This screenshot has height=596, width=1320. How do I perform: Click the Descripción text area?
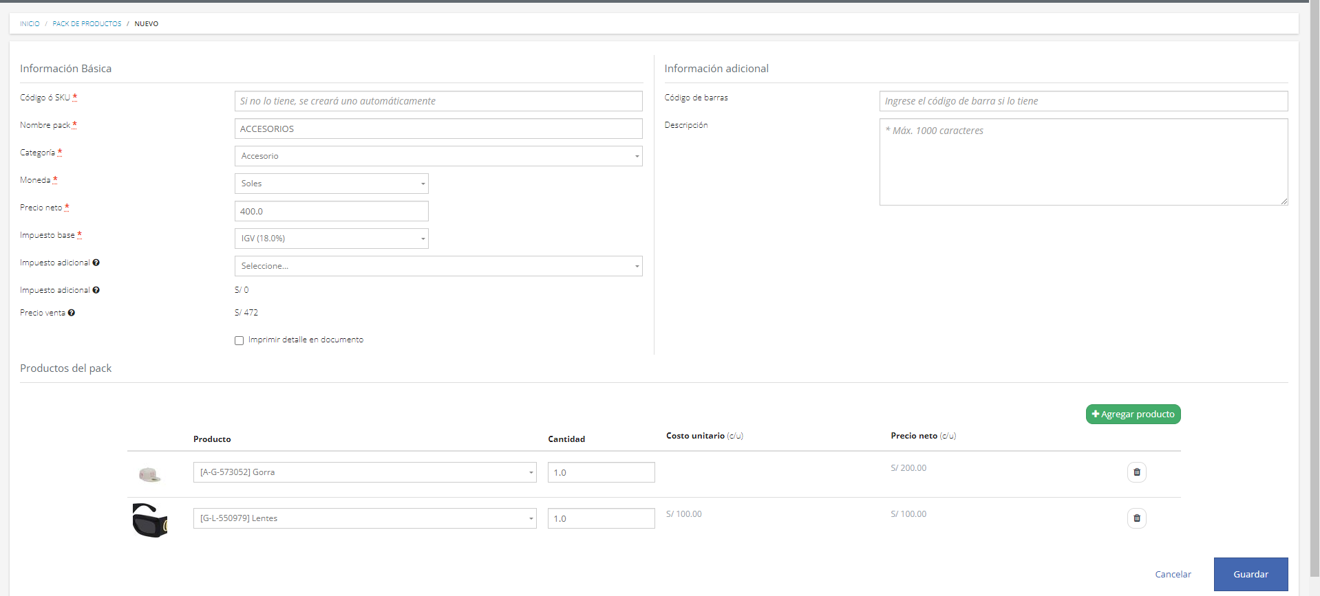1083,162
